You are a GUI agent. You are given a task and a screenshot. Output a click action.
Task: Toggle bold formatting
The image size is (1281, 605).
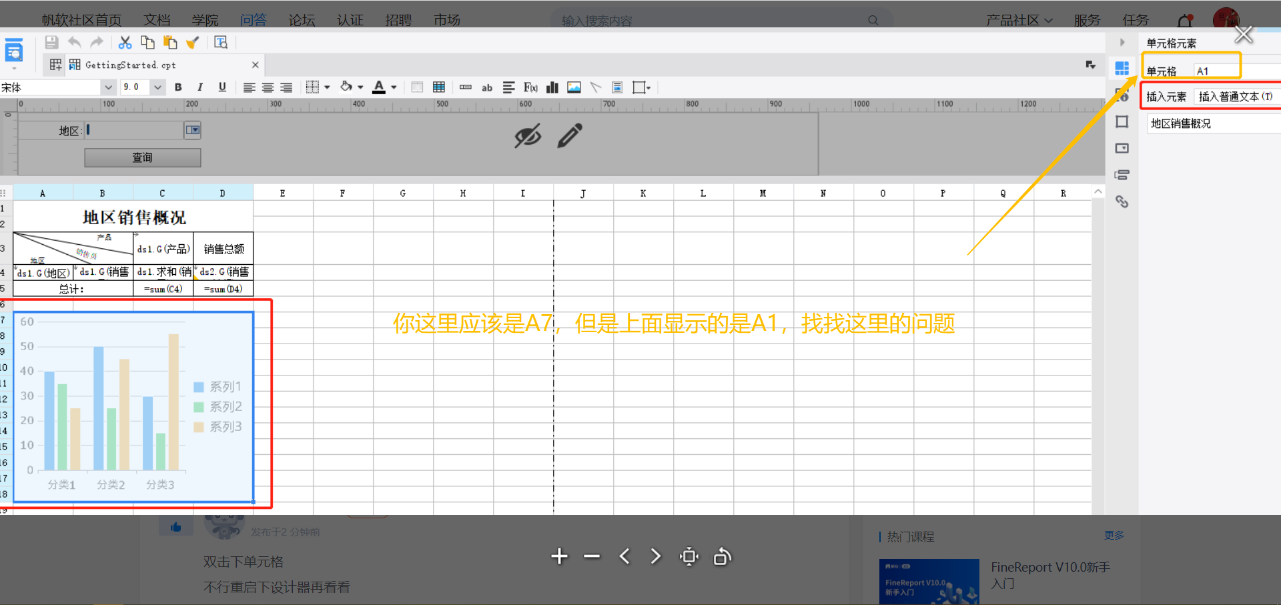tap(178, 87)
